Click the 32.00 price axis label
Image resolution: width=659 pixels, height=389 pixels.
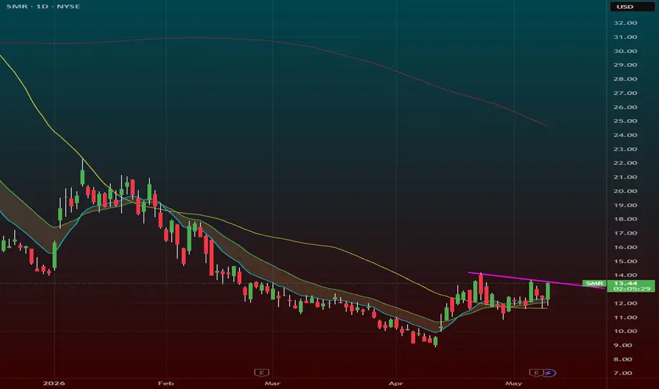[625, 23]
